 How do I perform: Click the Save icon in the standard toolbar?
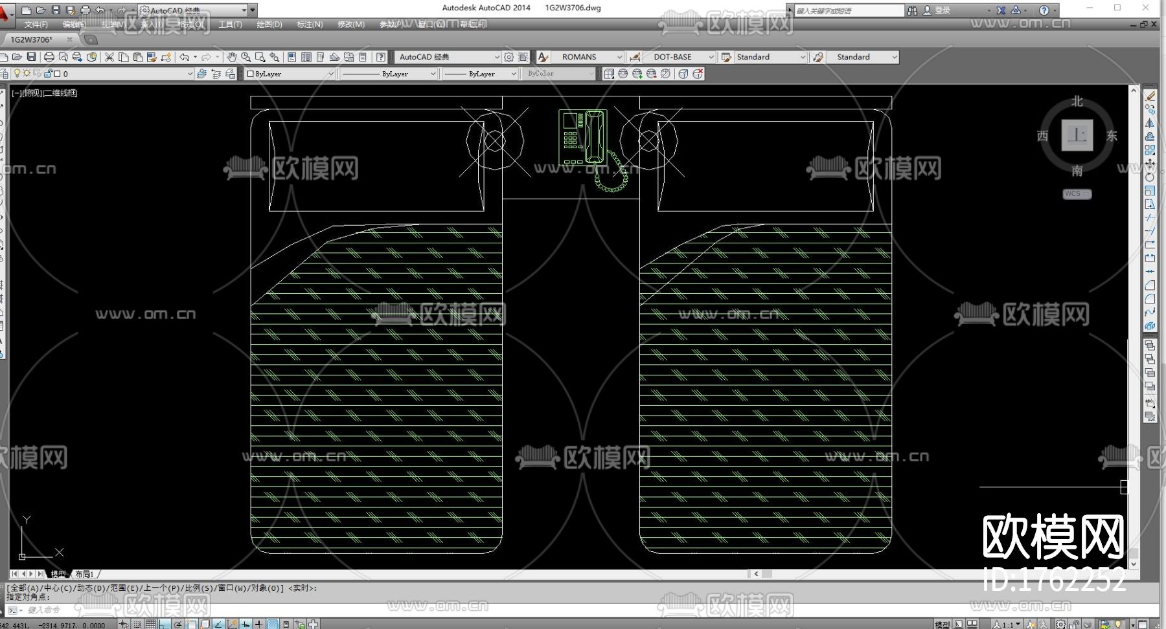click(x=31, y=57)
